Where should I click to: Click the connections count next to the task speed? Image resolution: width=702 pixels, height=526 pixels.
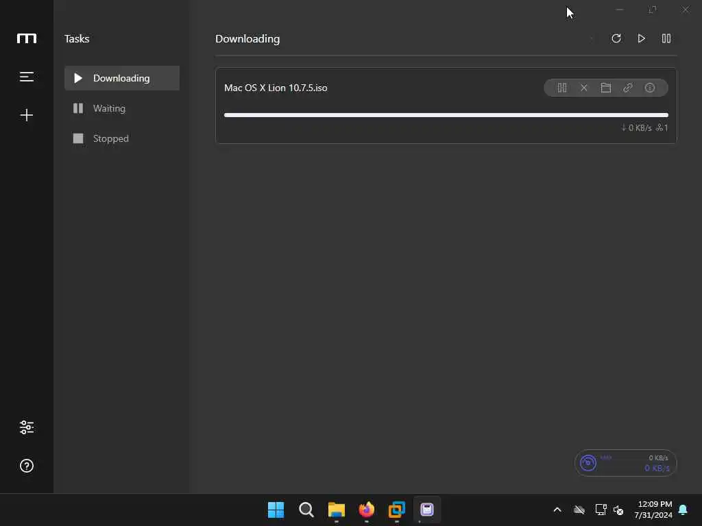(x=662, y=128)
